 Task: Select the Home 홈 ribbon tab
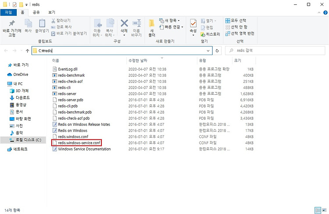coord(22,12)
